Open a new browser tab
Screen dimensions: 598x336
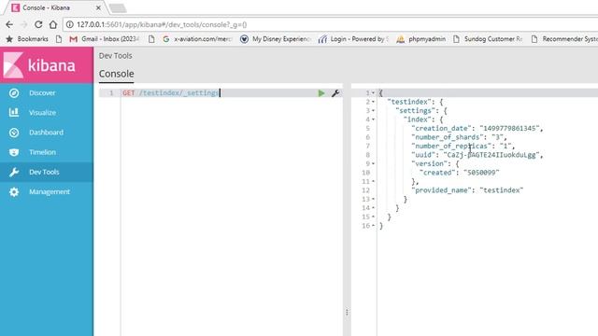[118, 8]
